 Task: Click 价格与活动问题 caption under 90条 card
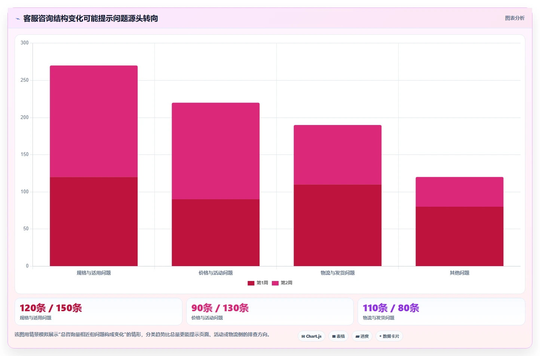(x=207, y=318)
